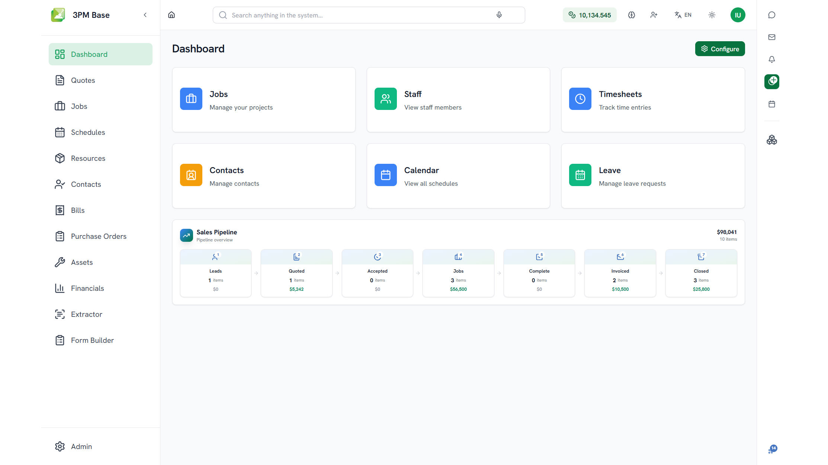Click 'View staff members' card text
The image size is (828, 465).
pyautogui.click(x=433, y=107)
